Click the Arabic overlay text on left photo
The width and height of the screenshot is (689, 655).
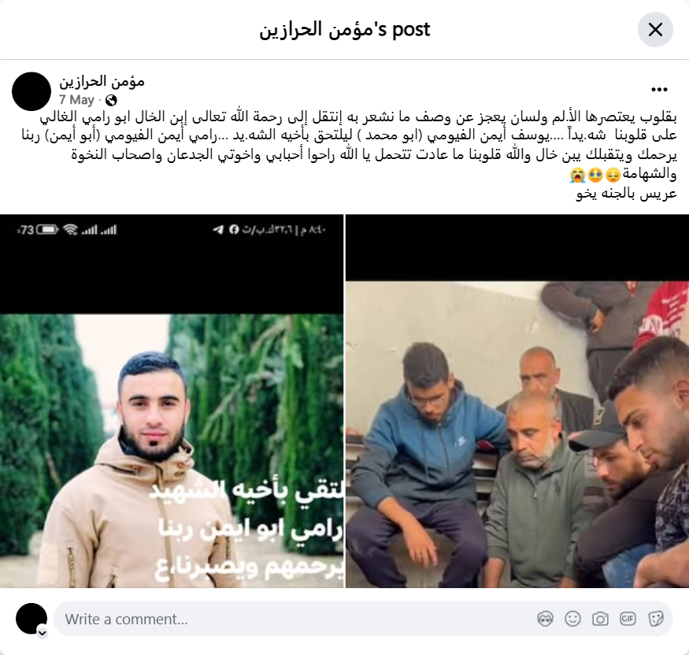pos(246,532)
